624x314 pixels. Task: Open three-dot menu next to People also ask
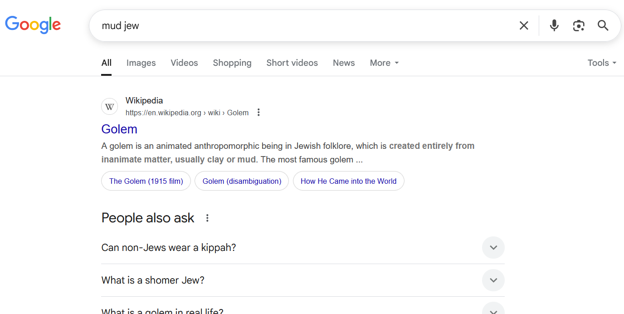[207, 218]
